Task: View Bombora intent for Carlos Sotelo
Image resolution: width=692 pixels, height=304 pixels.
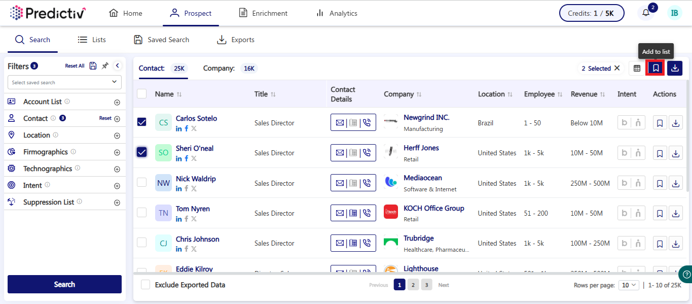Action: (x=624, y=123)
